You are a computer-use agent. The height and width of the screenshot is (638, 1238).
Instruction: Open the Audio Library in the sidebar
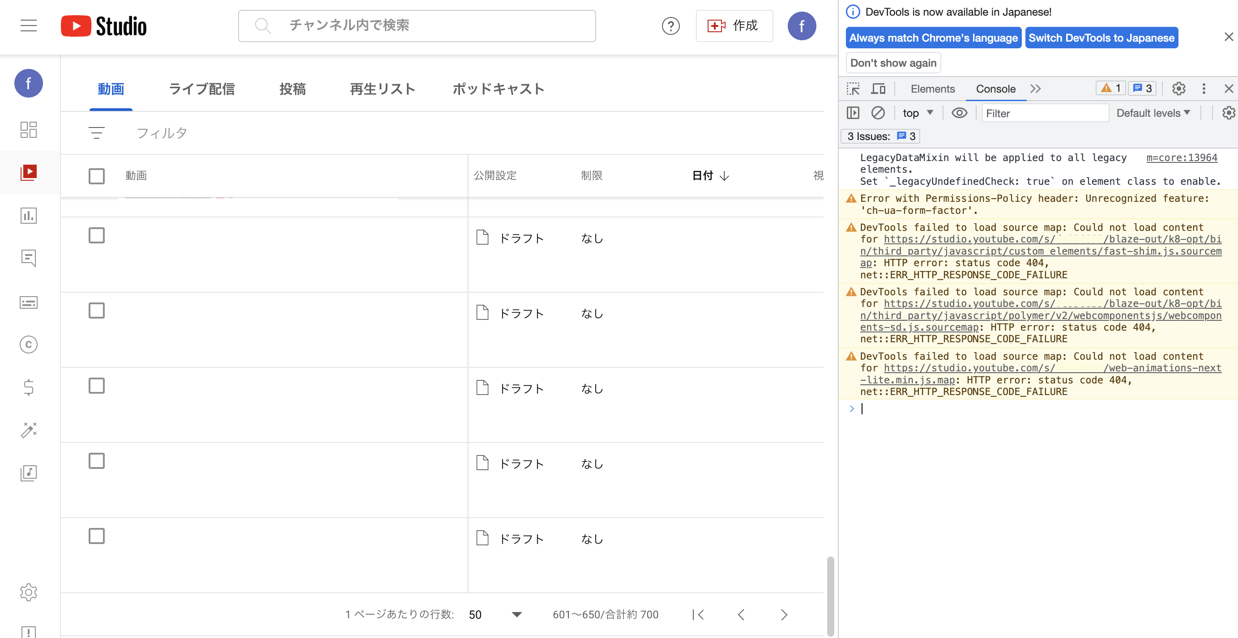(x=28, y=472)
